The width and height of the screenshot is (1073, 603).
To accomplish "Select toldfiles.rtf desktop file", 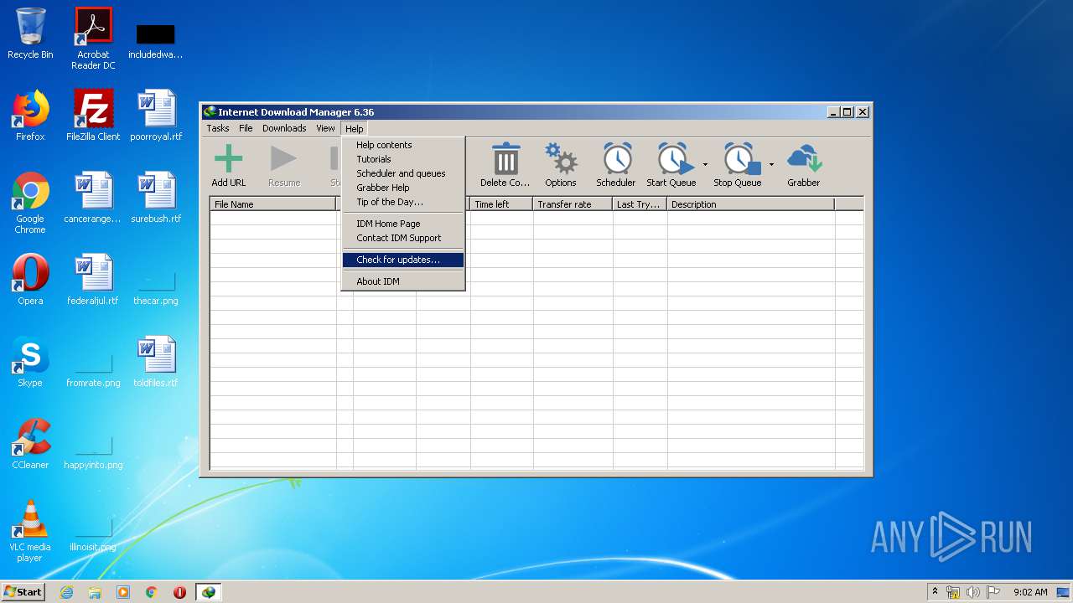I will [x=156, y=362].
